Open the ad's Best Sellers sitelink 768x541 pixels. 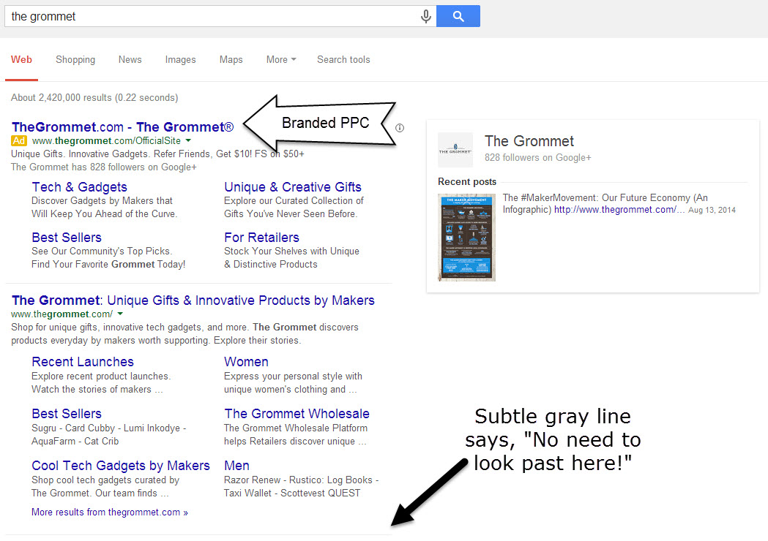(x=67, y=238)
